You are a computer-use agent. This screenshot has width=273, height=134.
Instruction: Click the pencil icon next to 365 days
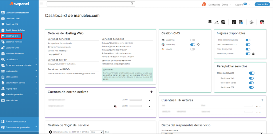coord(102,132)
